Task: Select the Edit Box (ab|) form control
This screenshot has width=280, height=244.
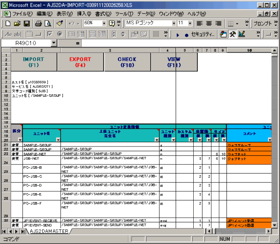Action: (17, 34)
